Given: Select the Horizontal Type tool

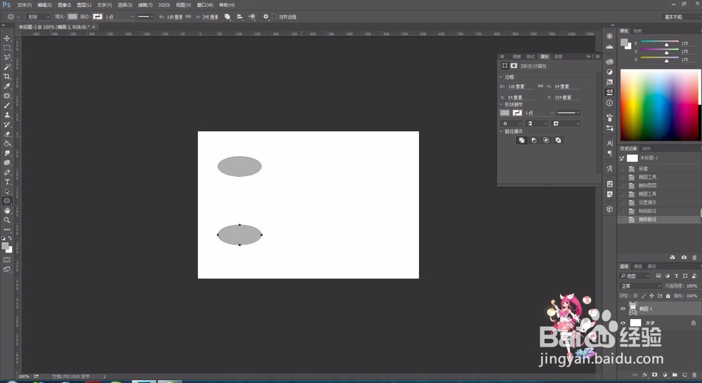Looking at the screenshot, I should tap(7, 182).
